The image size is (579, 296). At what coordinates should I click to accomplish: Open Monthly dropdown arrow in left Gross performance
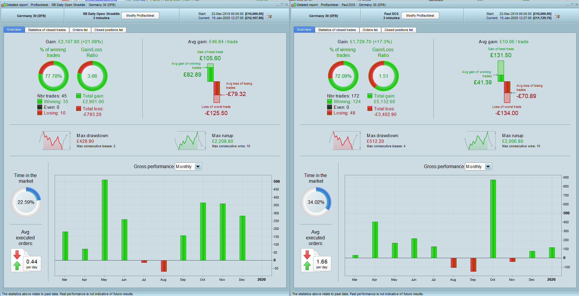tap(198, 167)
